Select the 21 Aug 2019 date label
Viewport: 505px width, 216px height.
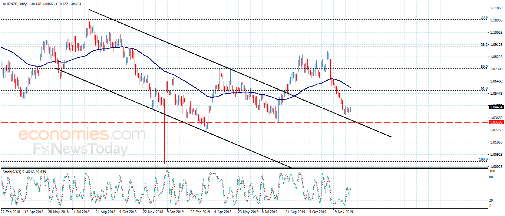tap(295, 212)
